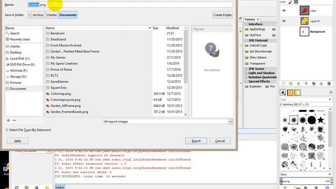This screenshot has width=336, height=189.
Task: Collapse the Special Effects category
Action: (x=246, y=81)
